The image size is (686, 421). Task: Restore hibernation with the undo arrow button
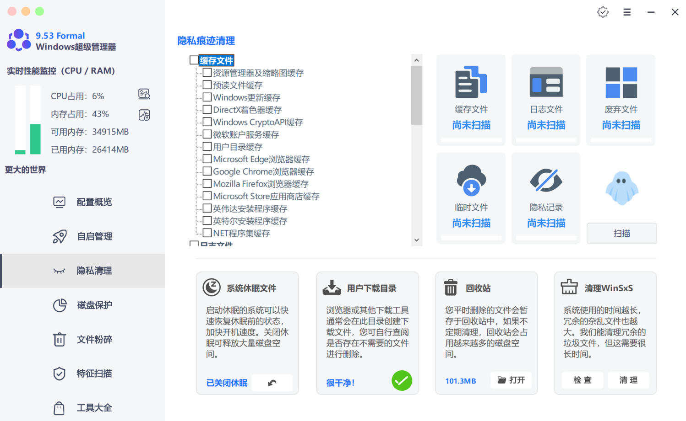point(272,383)
